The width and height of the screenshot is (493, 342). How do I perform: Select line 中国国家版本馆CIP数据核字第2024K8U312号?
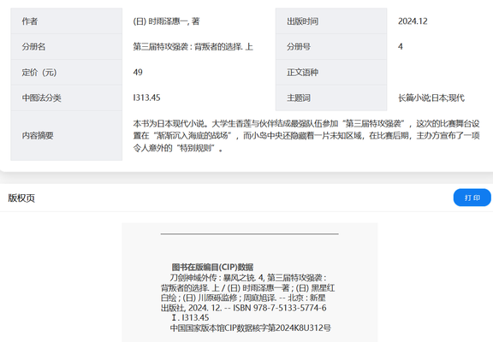(x=251, y=327)
